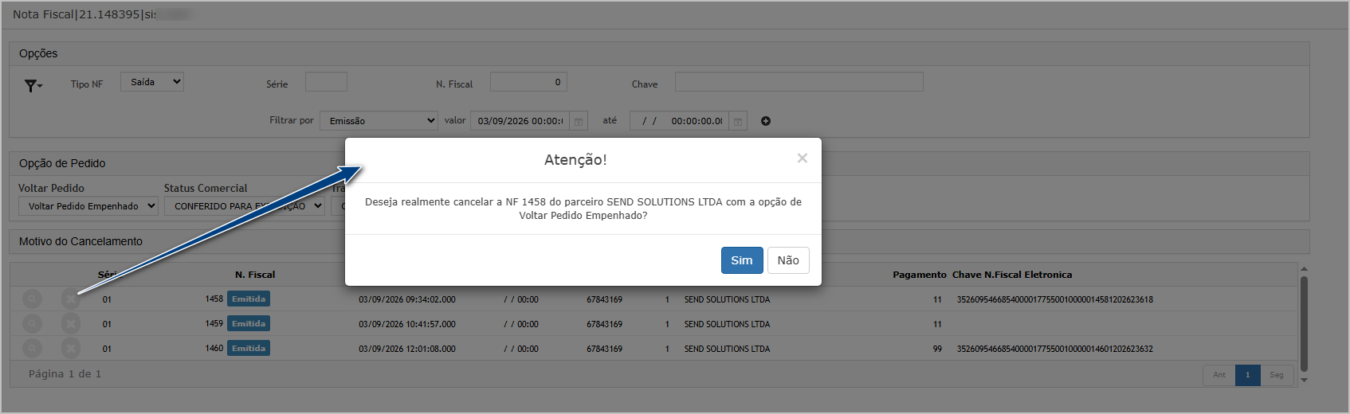Select the valor start date field
Screen dimensions: 1350x414
click(520, 121)
